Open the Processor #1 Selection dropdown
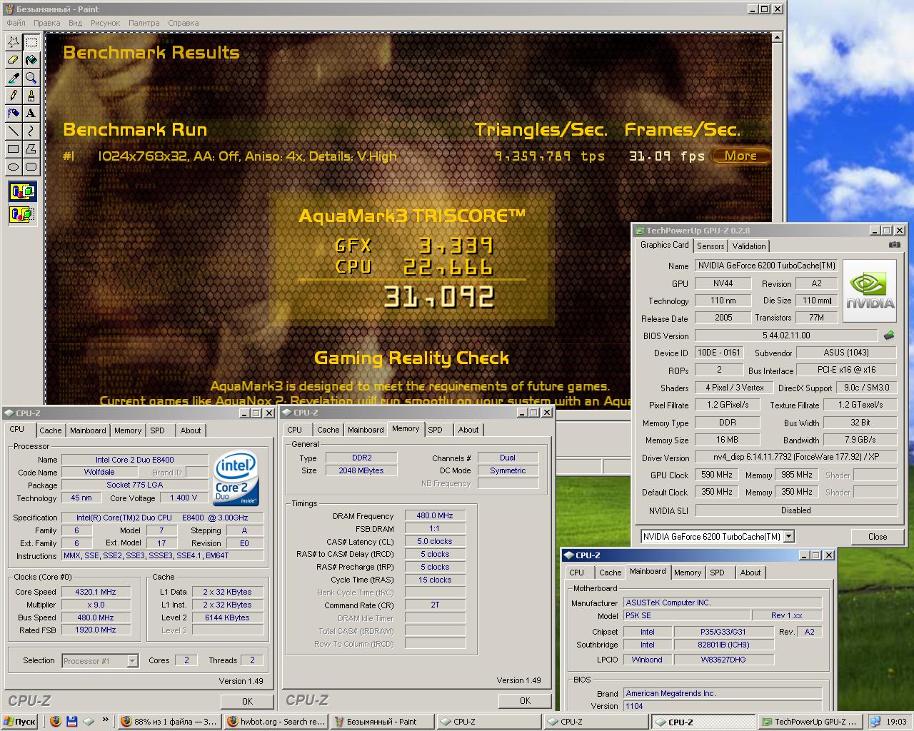The image size is (914, 731). click(x=132, y=661)
